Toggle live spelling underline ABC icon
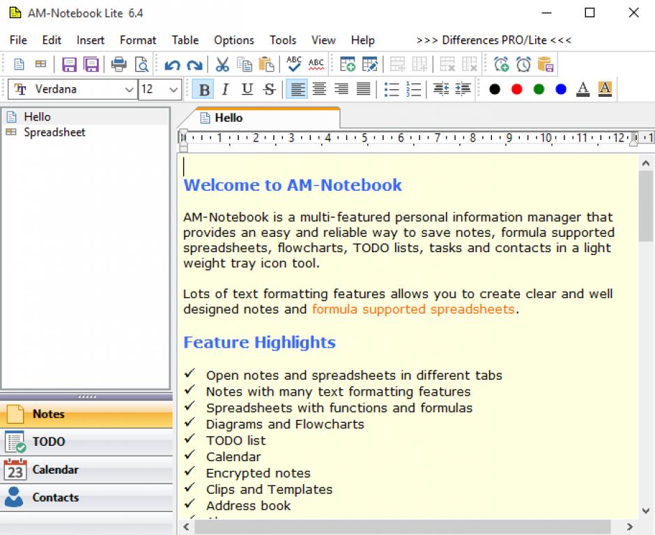 (x=316, y=64)
